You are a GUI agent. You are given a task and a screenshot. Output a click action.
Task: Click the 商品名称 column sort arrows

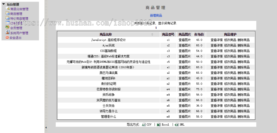pos(152,34)
